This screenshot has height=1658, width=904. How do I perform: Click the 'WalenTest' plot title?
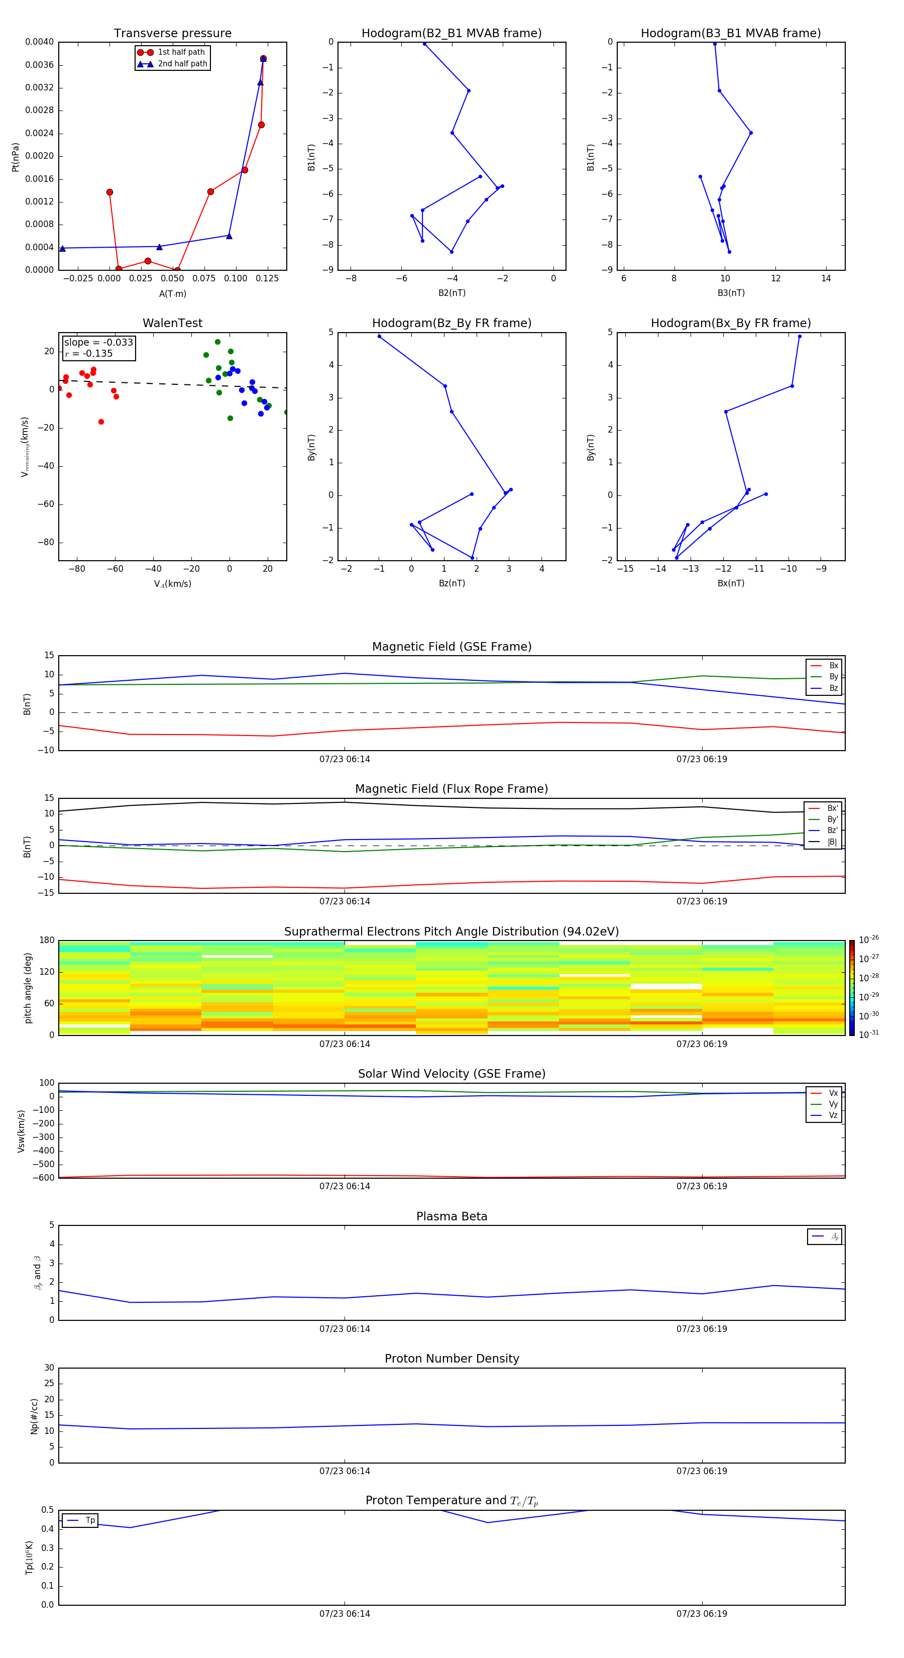coord(172,323)
